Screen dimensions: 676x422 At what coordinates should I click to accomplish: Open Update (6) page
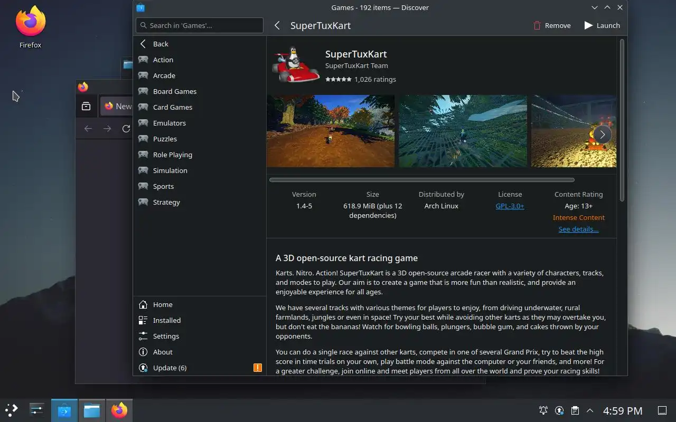200,368
